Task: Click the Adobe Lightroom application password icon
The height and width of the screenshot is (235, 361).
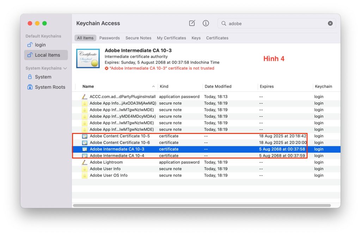Action: (84, 163)
